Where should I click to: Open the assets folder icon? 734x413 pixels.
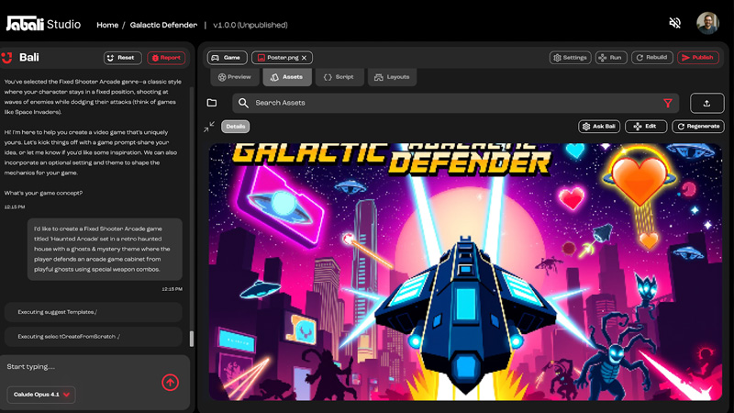point(212,103)
